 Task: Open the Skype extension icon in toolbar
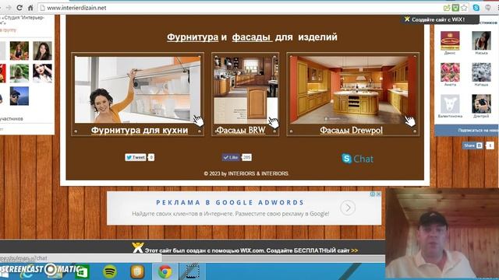(x=476, y=8)
